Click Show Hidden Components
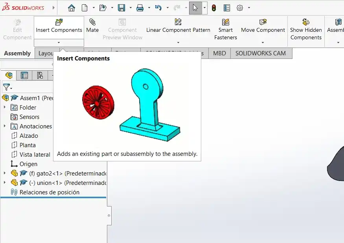This screenshot has height=243, width=344. [x=306, y=29]
